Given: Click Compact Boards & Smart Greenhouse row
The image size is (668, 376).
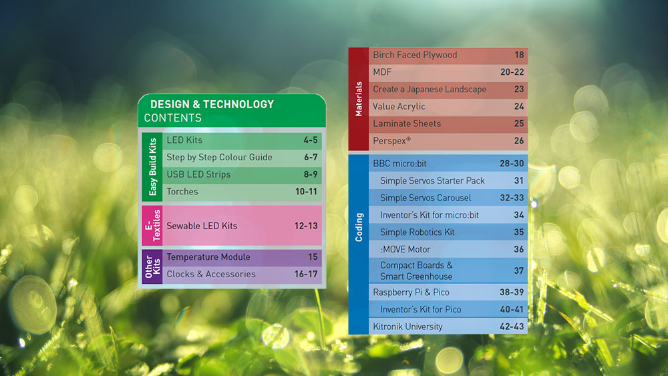Looking at the screenshot, I should pos(448,270).
